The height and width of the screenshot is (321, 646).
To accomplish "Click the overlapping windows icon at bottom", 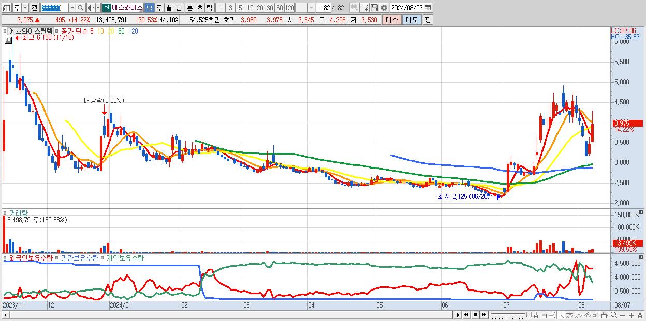I will point(544,315).
